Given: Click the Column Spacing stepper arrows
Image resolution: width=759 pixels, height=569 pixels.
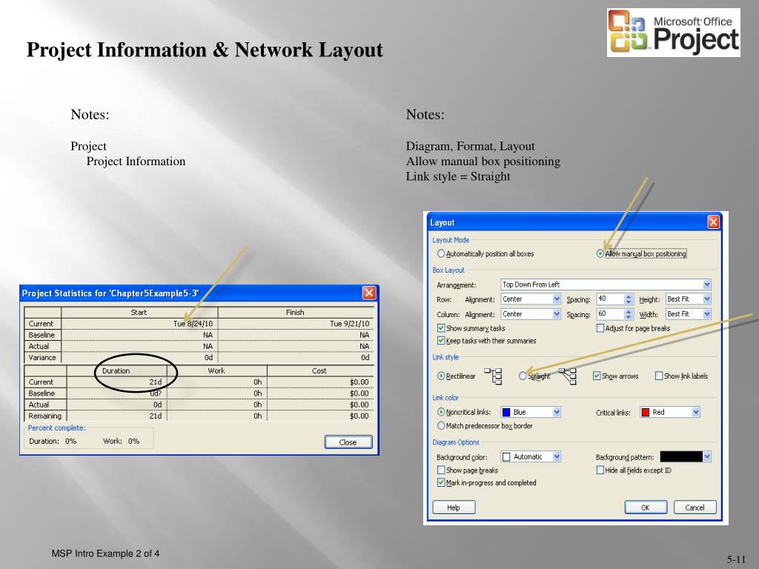Looking at the screenshot, I should 629,314.
